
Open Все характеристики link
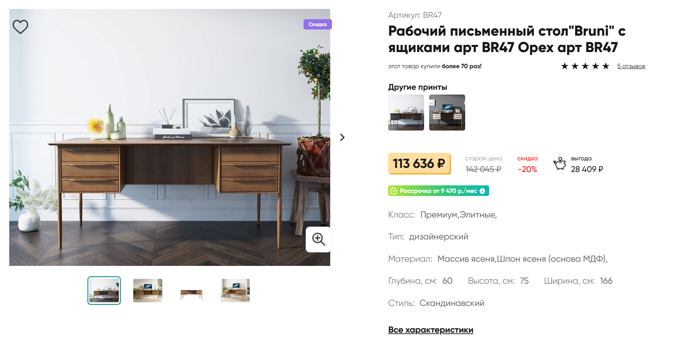[x=431, y=330]
